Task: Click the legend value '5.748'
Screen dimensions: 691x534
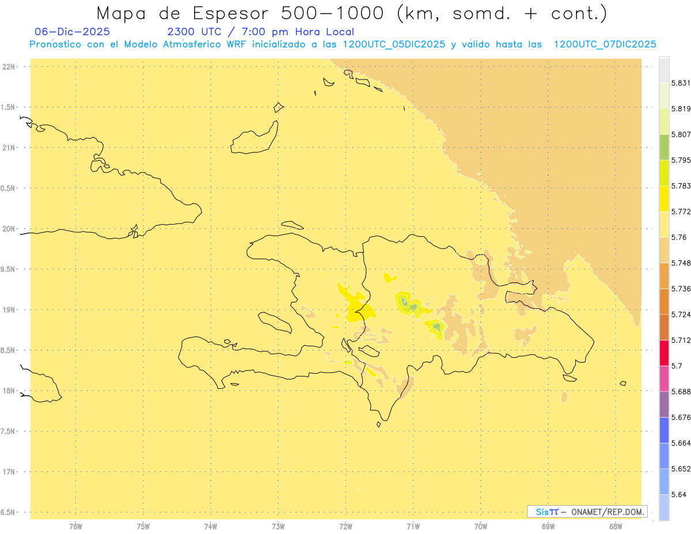Action: (x=681, y=263)
